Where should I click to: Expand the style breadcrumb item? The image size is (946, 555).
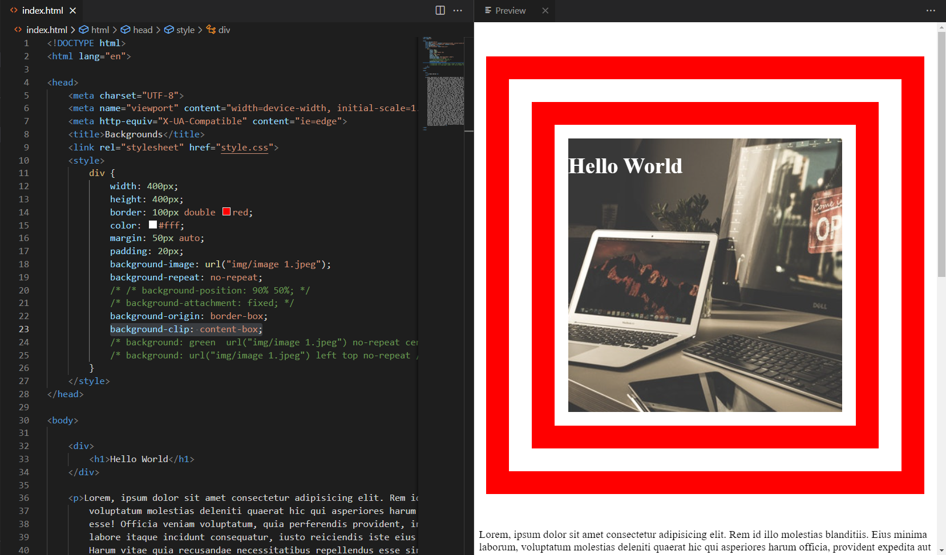tap(185, 30)
